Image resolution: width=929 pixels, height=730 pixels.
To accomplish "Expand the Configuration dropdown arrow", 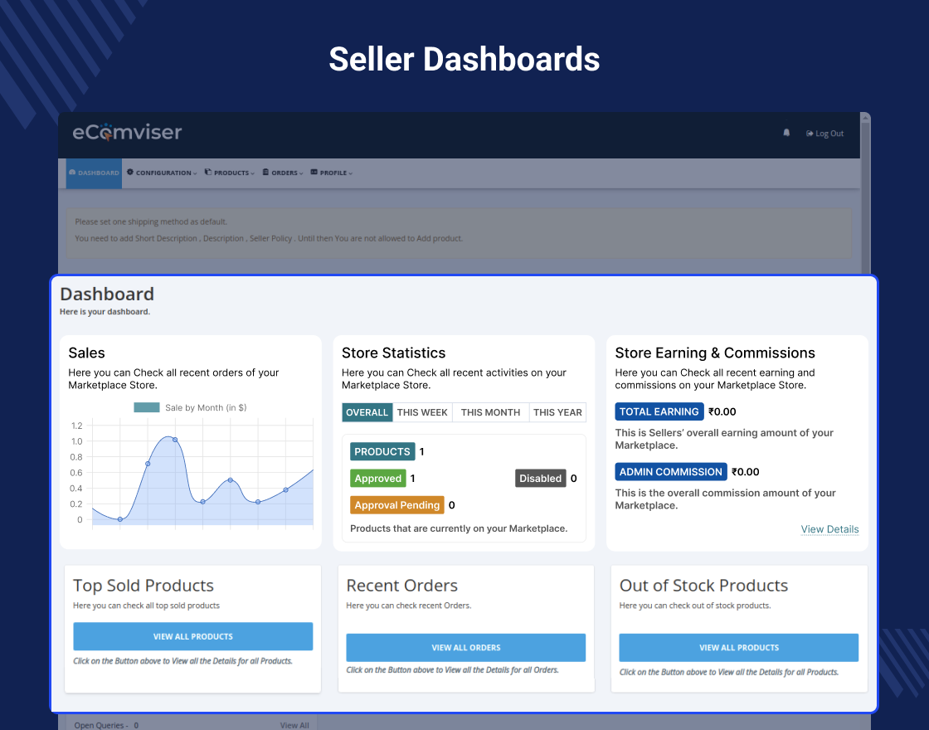I will click(x=195, y=173).
